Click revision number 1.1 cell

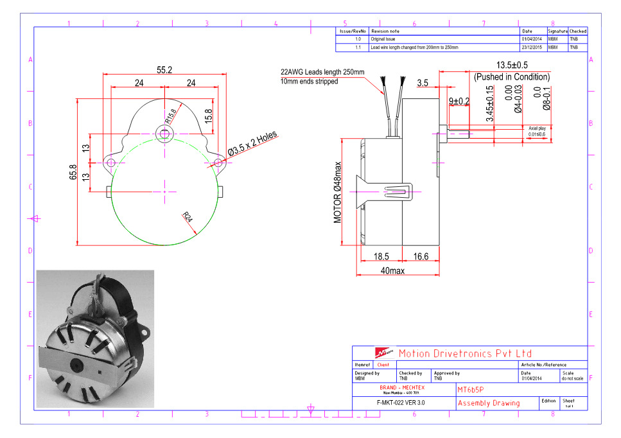coord(353,48)
